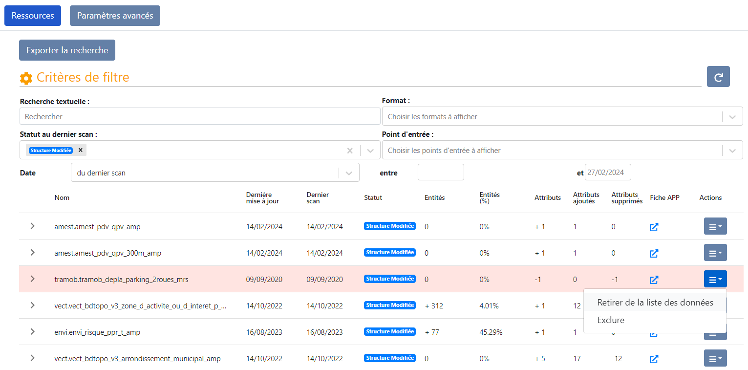Click the Attributs ajoutés column header
Image resolution: width=748 pixels, height=370 pixels.
click(586, 197)
